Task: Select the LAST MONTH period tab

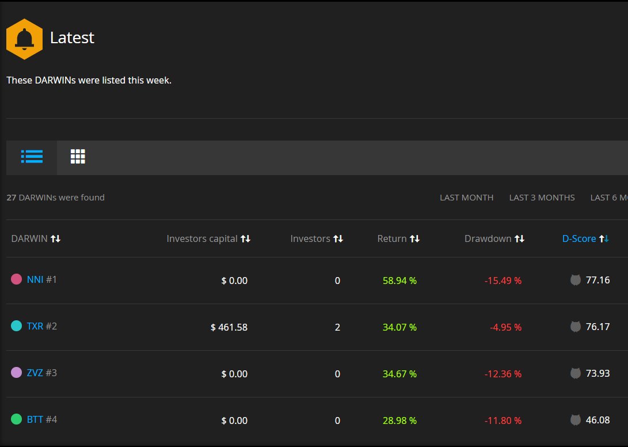Action: (467, 198)
